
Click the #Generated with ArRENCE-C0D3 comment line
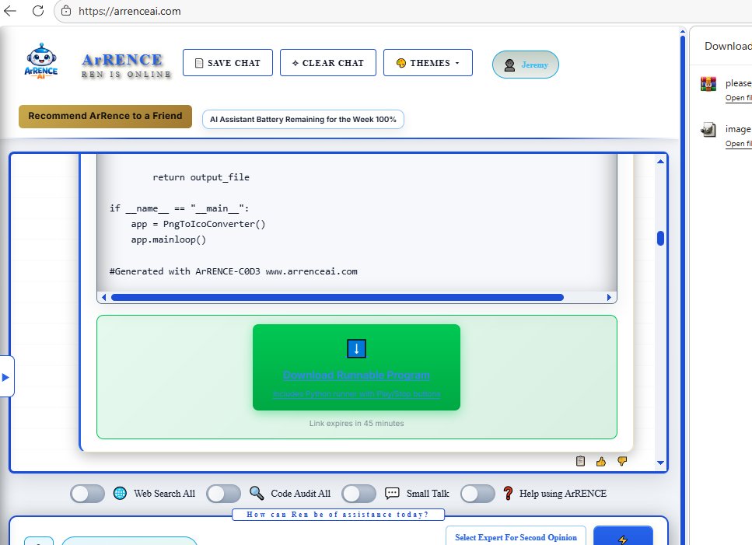(x=233, y=271)
